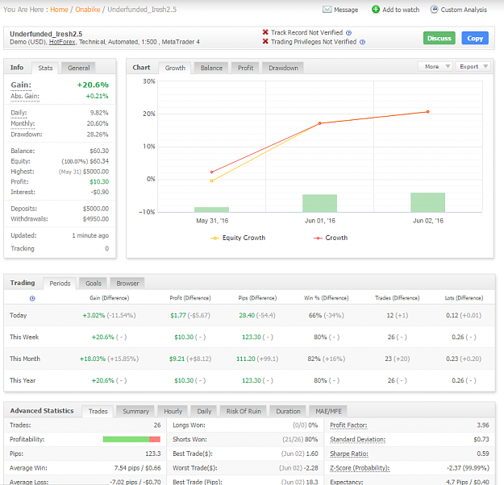
Task: Click help icon next to Trading Privileges Not Verified
Action: [x=362, y=42]
